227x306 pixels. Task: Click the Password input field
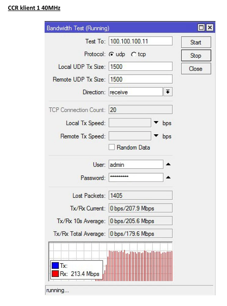coord(136,177)
